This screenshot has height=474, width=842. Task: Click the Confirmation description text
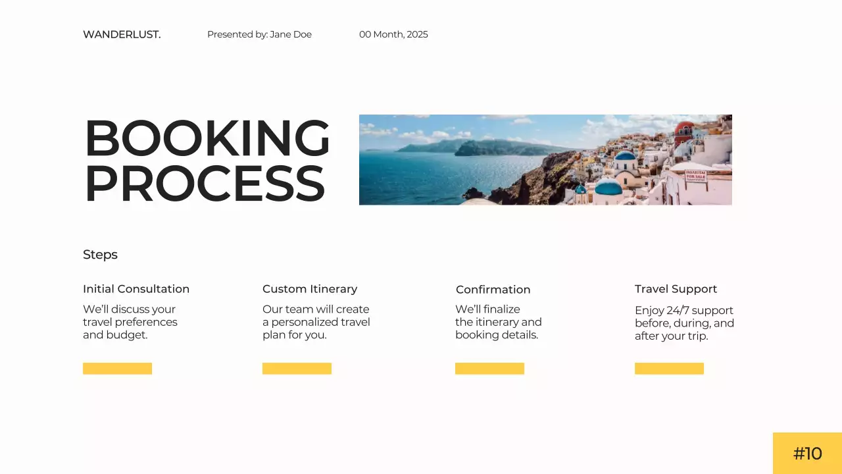click(499, 322)
